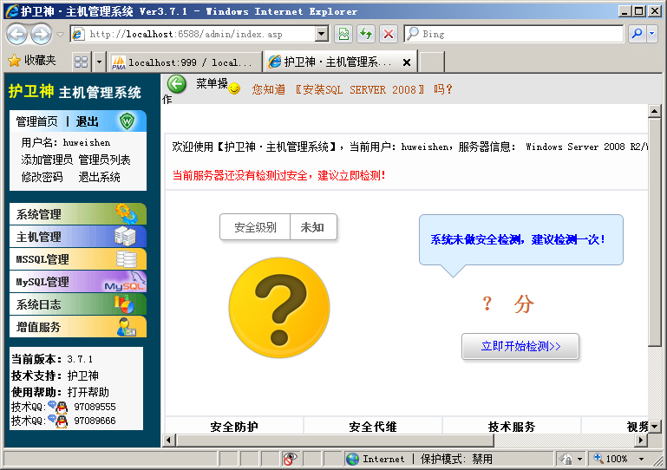Expand the 系统日志 menu
This screenshot has height=470, width=667.
[x=78, y=304]
